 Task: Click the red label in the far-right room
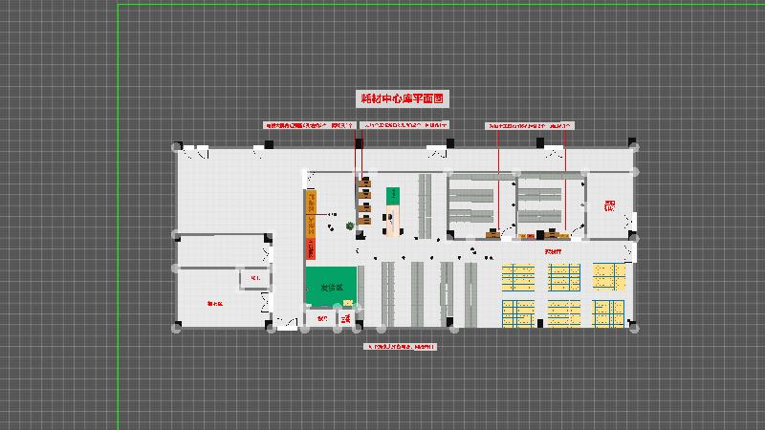pos(609,204)
